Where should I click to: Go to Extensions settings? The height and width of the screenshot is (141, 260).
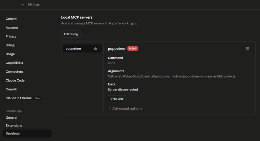14,125
